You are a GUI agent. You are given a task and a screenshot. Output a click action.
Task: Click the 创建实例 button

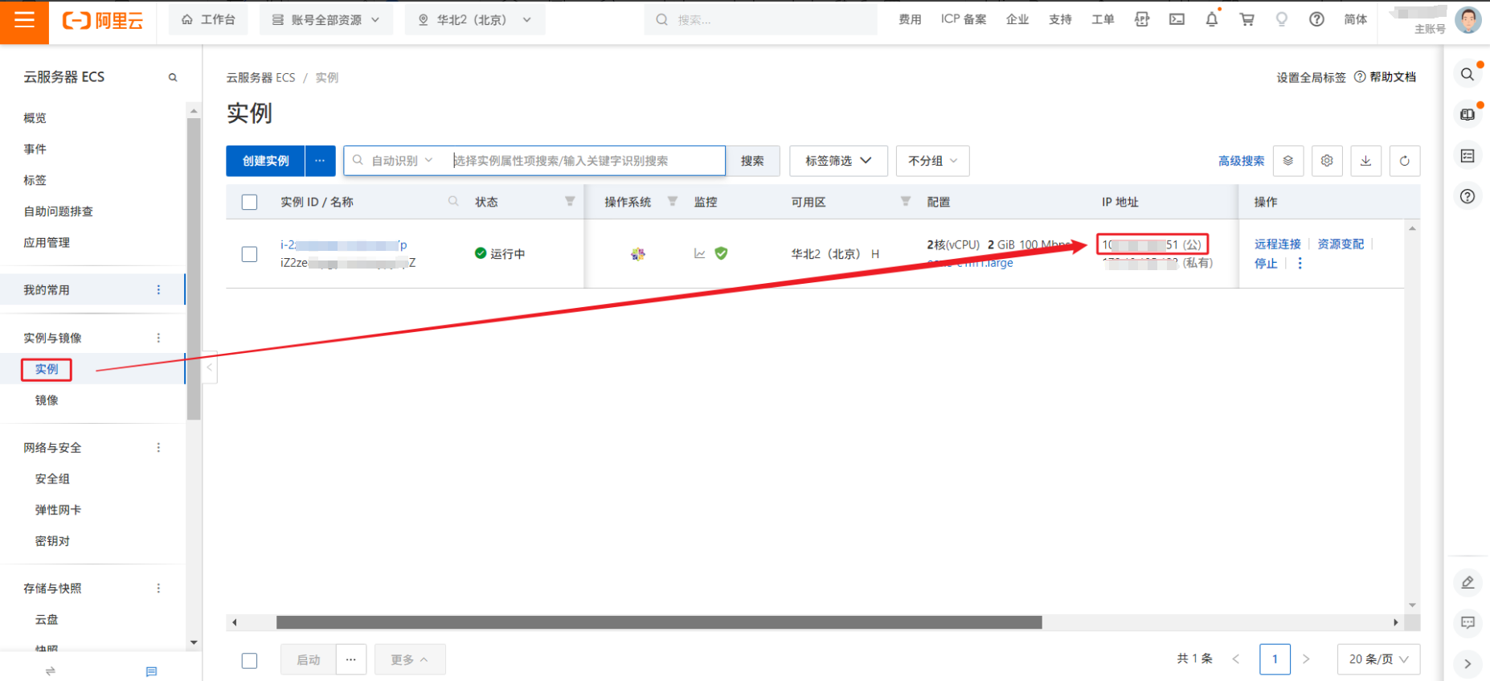(265, 161)
